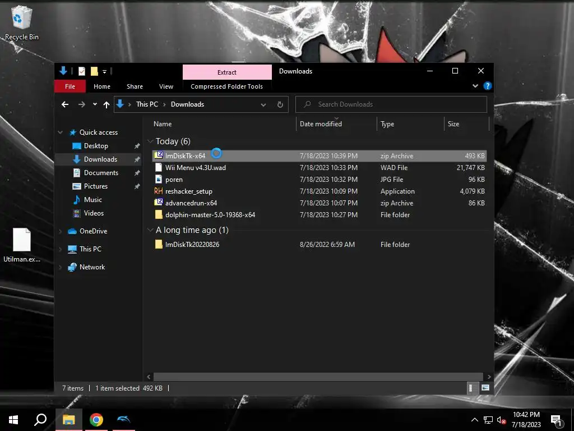The image size is (574, 431).
Task: Click the muted volume tray icon
Action: [501, 420]
